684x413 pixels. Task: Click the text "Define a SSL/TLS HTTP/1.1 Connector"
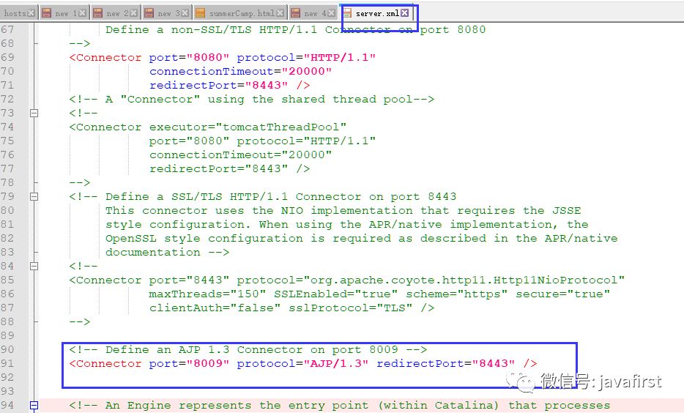tap(234, 197)
